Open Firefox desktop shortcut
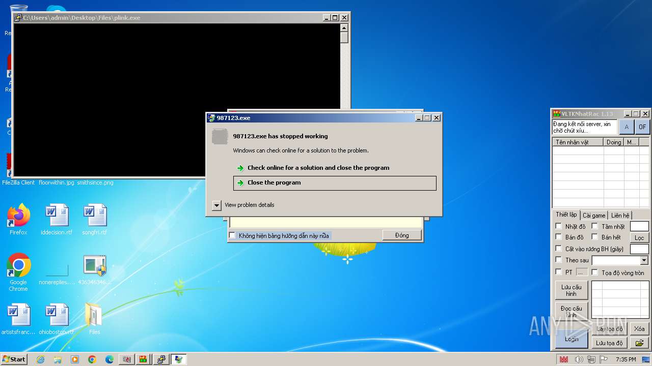652x366 pixels. click(x=18, y=219)
